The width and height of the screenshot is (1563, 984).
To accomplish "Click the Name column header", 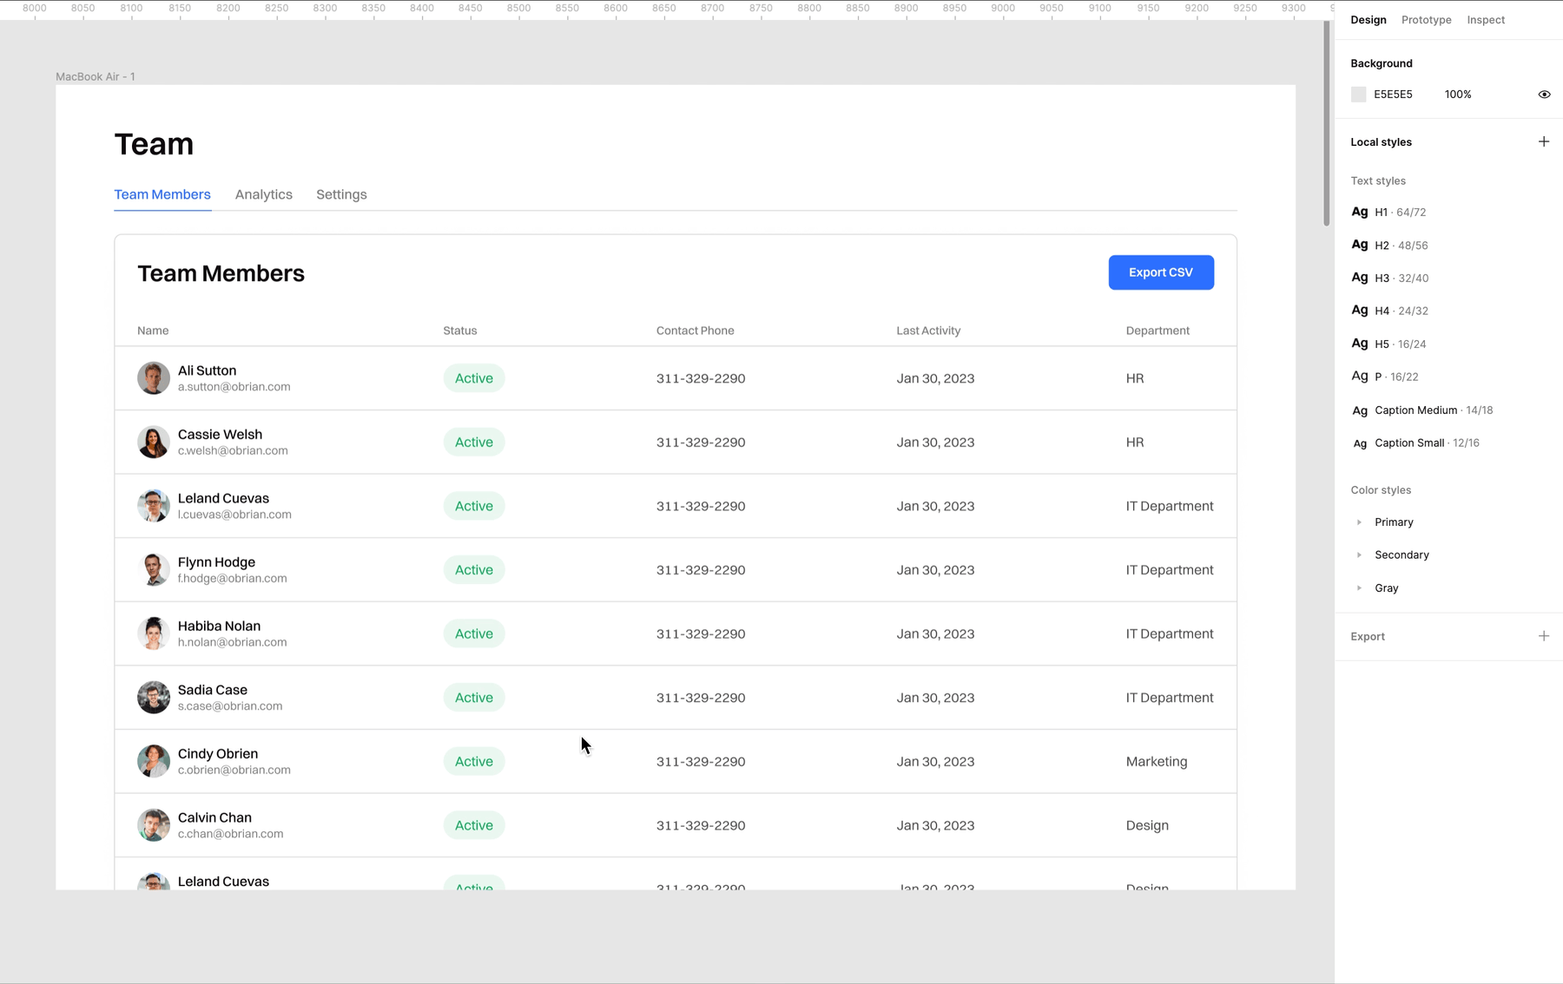I will click(x=153, y=331).
